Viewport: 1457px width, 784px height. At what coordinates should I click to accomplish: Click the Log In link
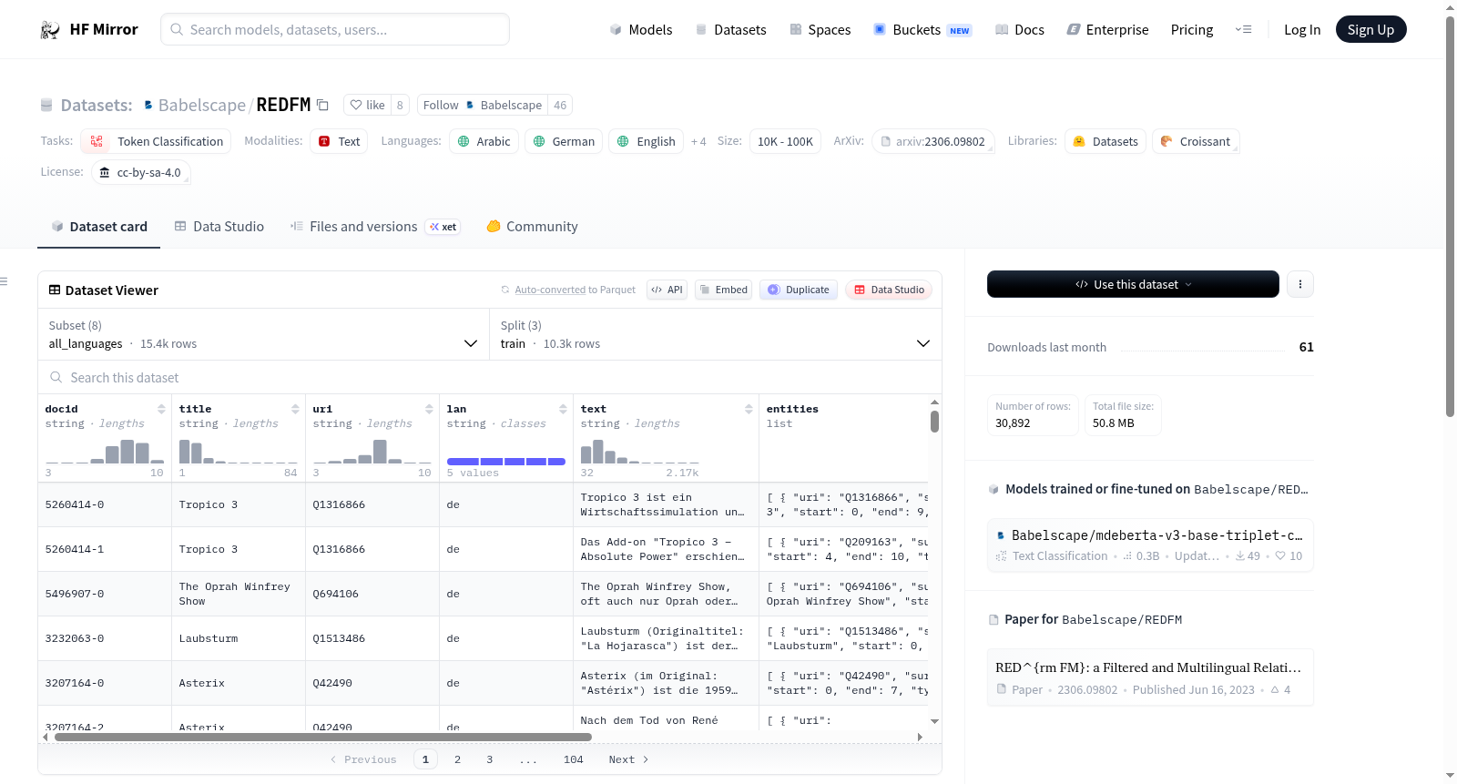(x=1302, y=30)
